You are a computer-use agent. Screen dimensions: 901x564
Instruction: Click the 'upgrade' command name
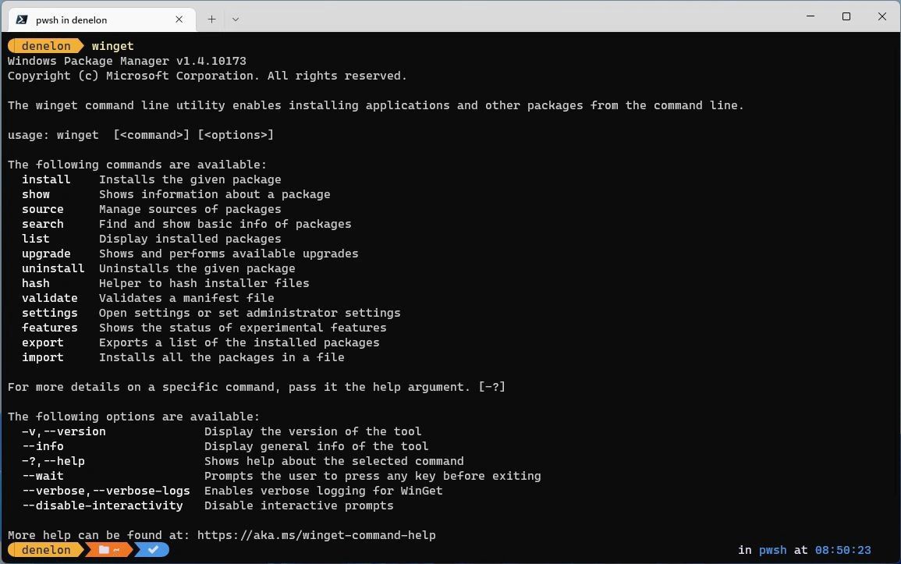pos(46,254)
